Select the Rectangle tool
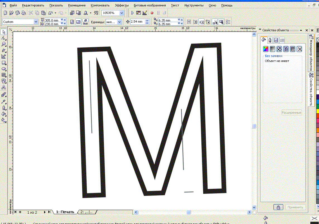 (4, 63)
